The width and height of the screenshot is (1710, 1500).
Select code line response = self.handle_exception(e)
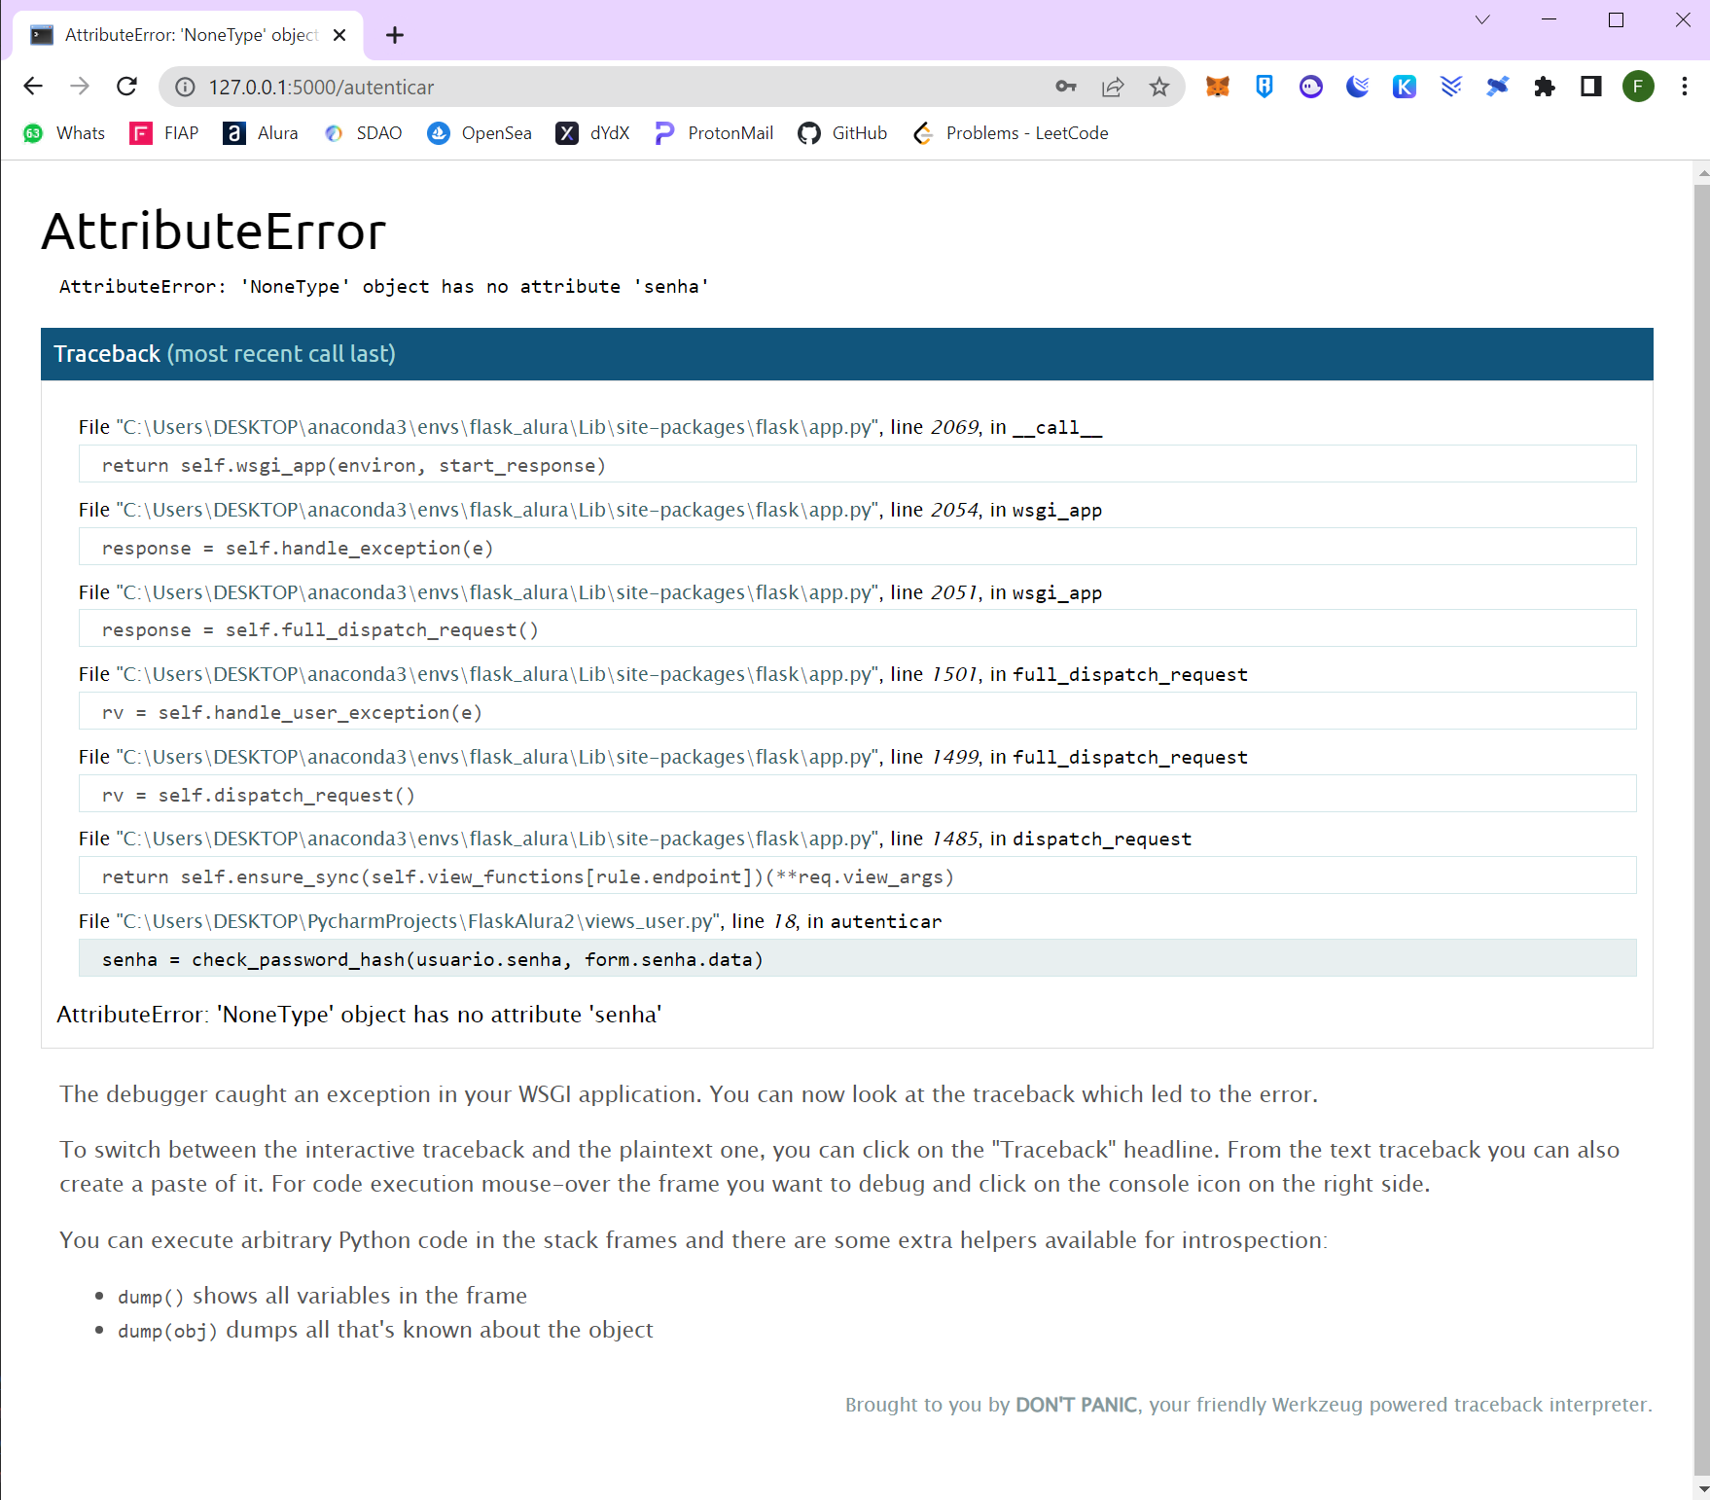click(x=857, y=548)
